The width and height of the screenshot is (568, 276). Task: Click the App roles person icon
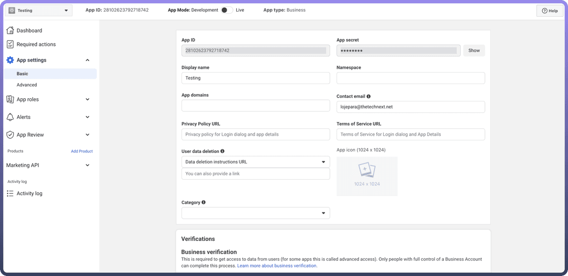pyautogui.click(x=10, y=99)
